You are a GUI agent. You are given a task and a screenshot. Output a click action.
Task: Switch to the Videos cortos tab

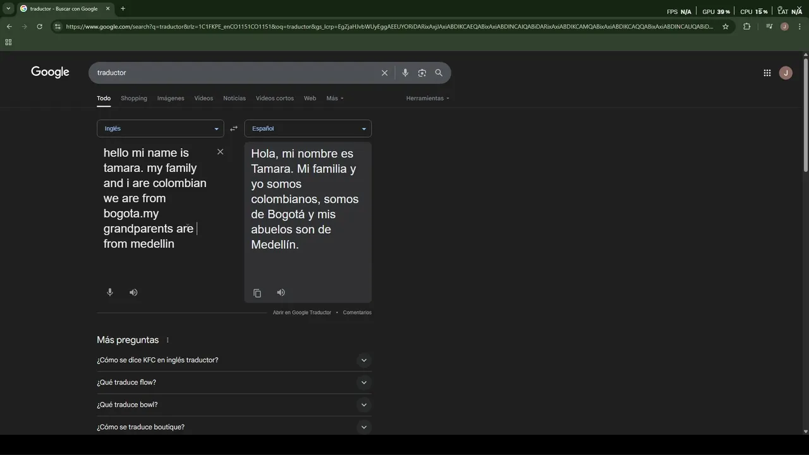[x=275, y=98]
